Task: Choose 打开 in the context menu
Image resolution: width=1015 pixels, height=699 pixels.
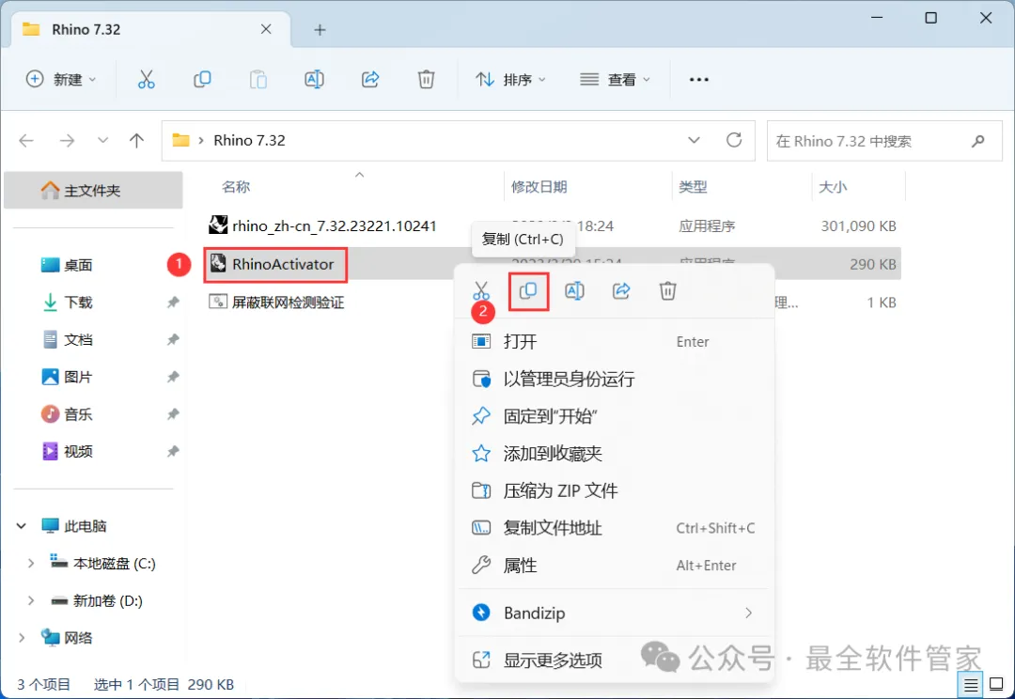Action: [614, 342]
